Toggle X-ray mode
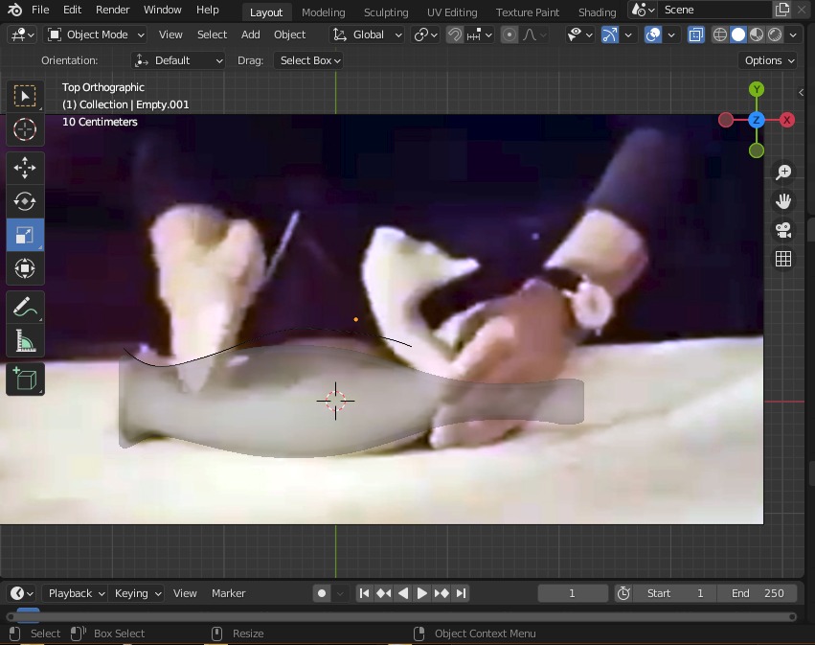 click(x=696, y=35)
